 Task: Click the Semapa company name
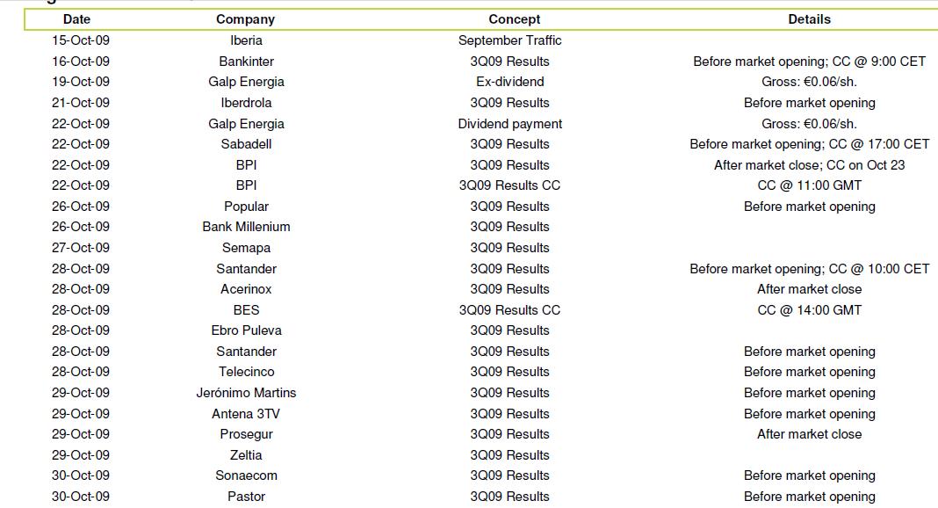(246, 248)
